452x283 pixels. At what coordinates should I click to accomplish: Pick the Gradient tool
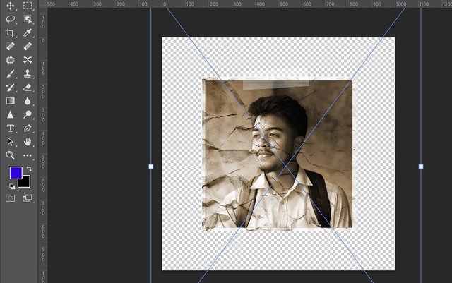pos(11,101)
